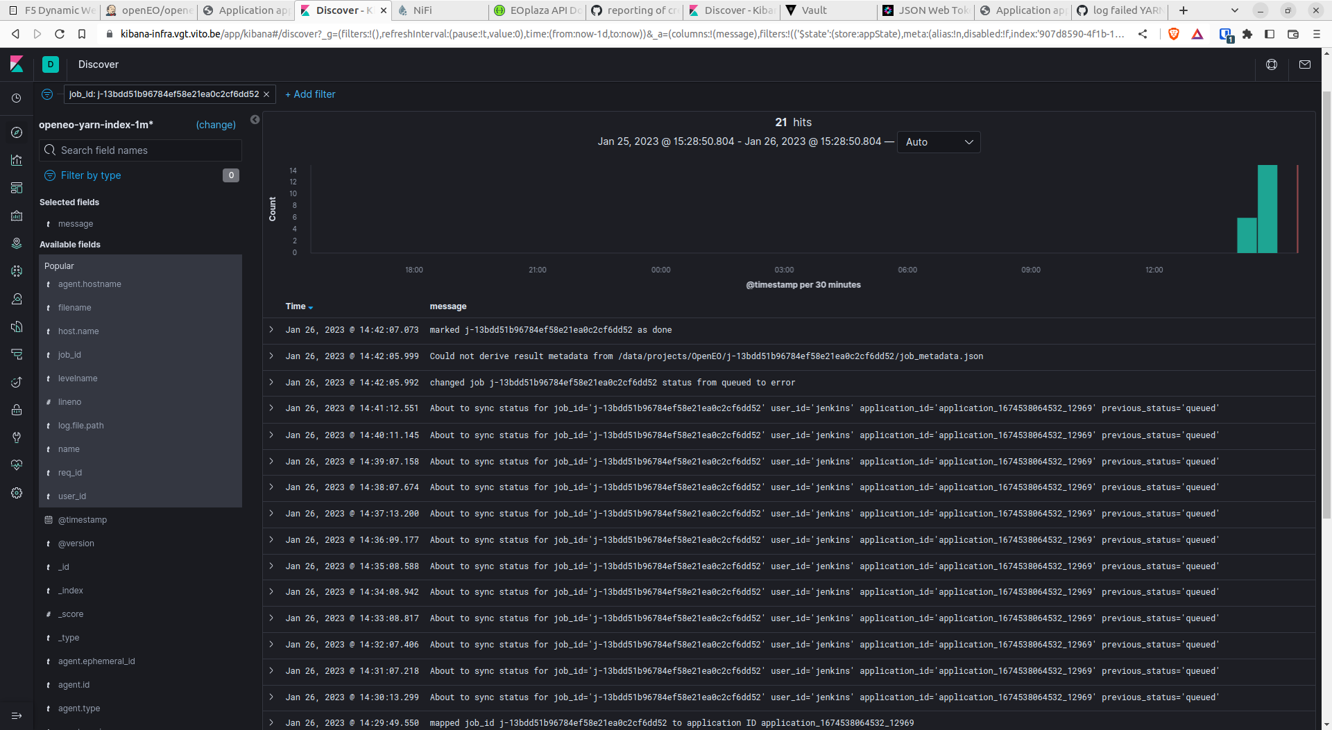Image resolution: width=1332 pixels, height=730 pixels.
Task: Open the Dev Tools wrench icon
Action: point(17,437)
